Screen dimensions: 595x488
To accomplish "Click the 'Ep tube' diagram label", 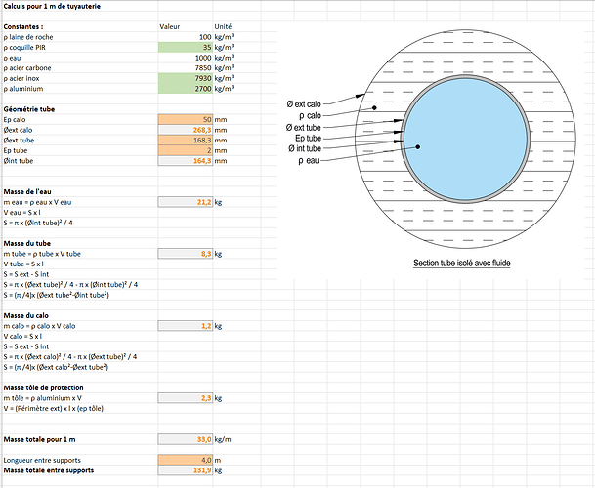I will 308,138.
